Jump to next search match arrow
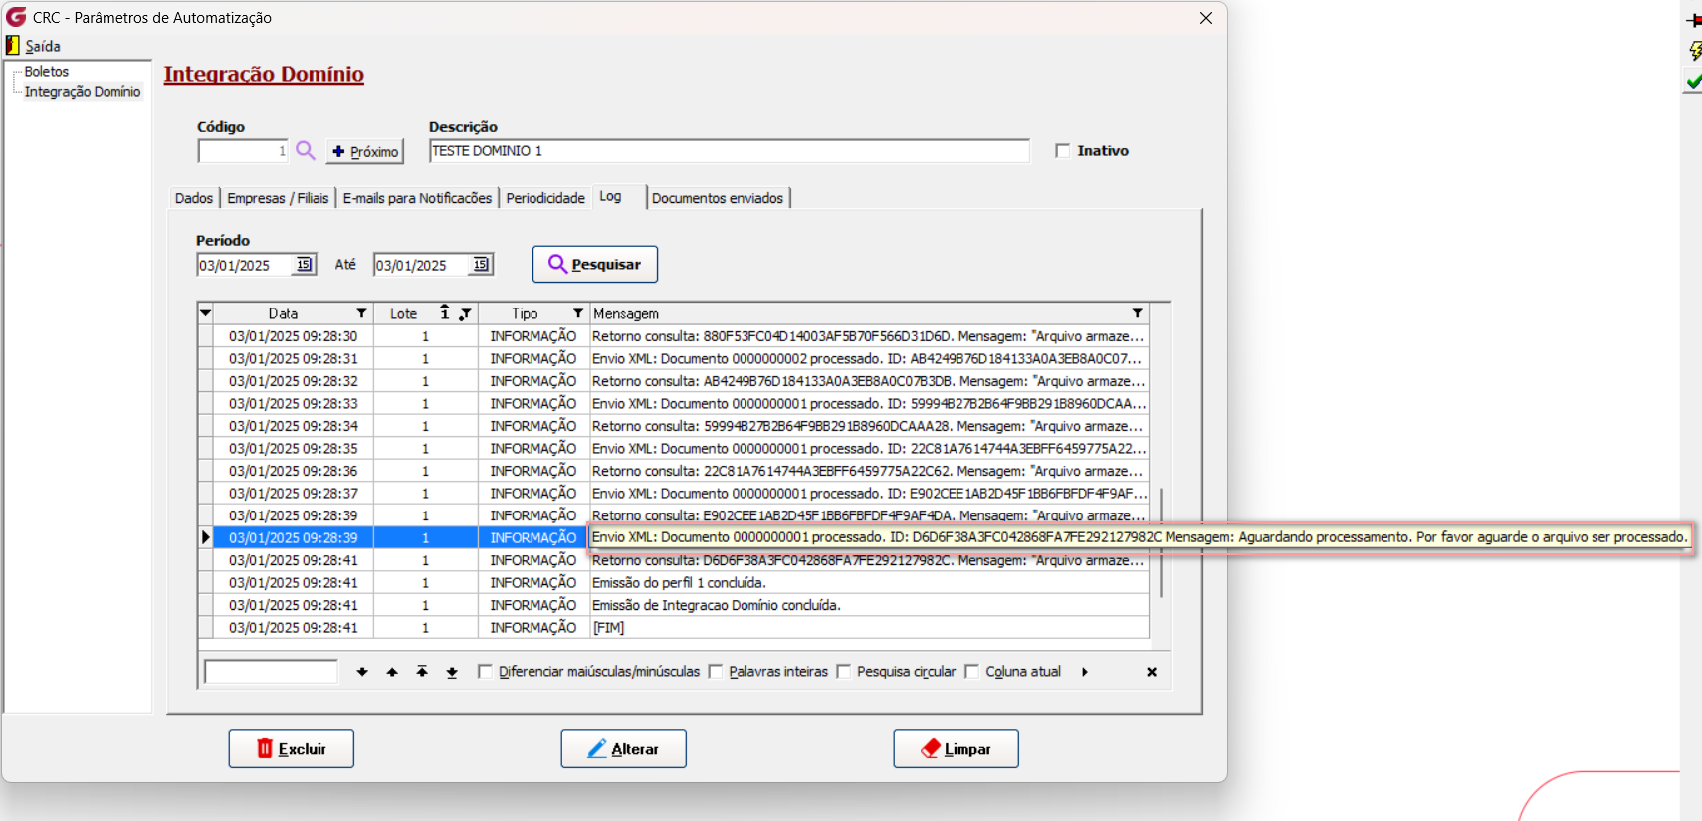The height and width of the screenshot is (821, 1702). coord(362,672)
